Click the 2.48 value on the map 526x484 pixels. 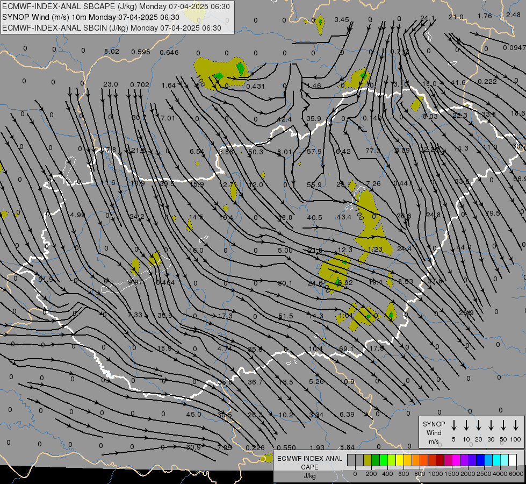[x=513, y=15]
